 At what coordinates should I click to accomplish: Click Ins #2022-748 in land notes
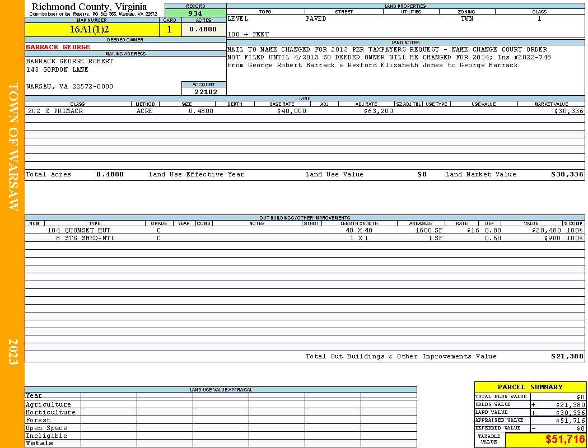click(524, 57)
